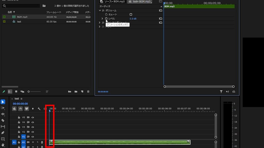Viewport: 264px width, 148px height.
Task: Switch project panel to list view
Action: pos(10,92)
